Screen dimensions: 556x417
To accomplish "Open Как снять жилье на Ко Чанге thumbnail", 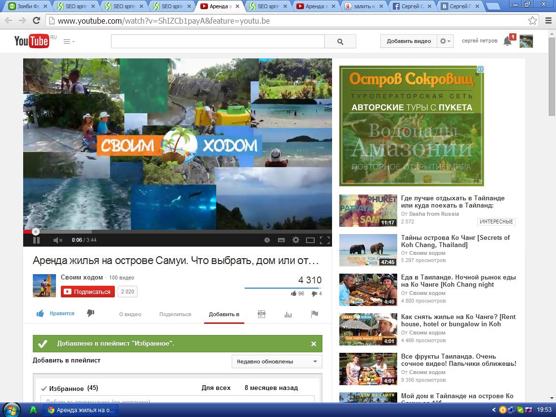I will click(x=368, y=330).
